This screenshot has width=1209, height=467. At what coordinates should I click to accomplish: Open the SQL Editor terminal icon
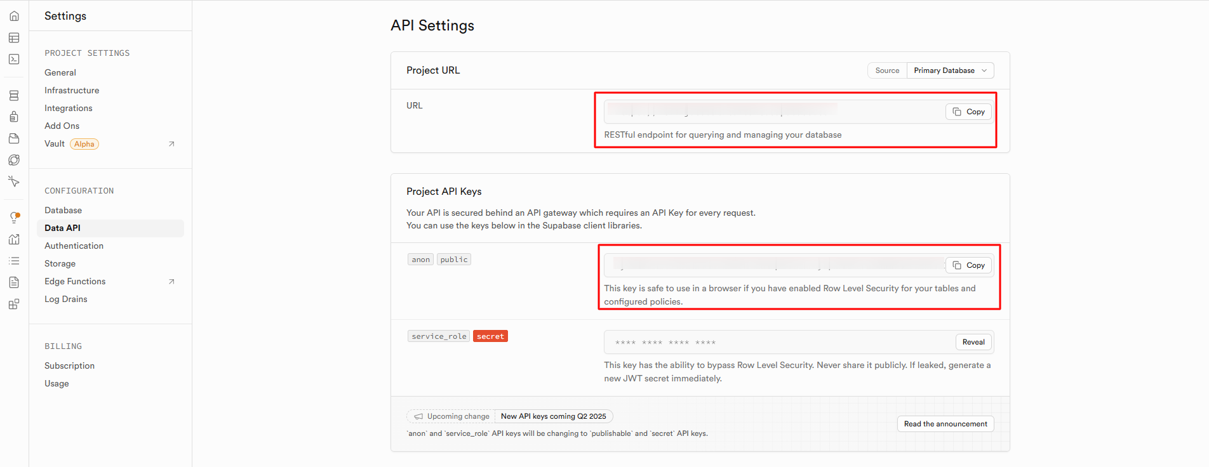(x=14, y=59)
